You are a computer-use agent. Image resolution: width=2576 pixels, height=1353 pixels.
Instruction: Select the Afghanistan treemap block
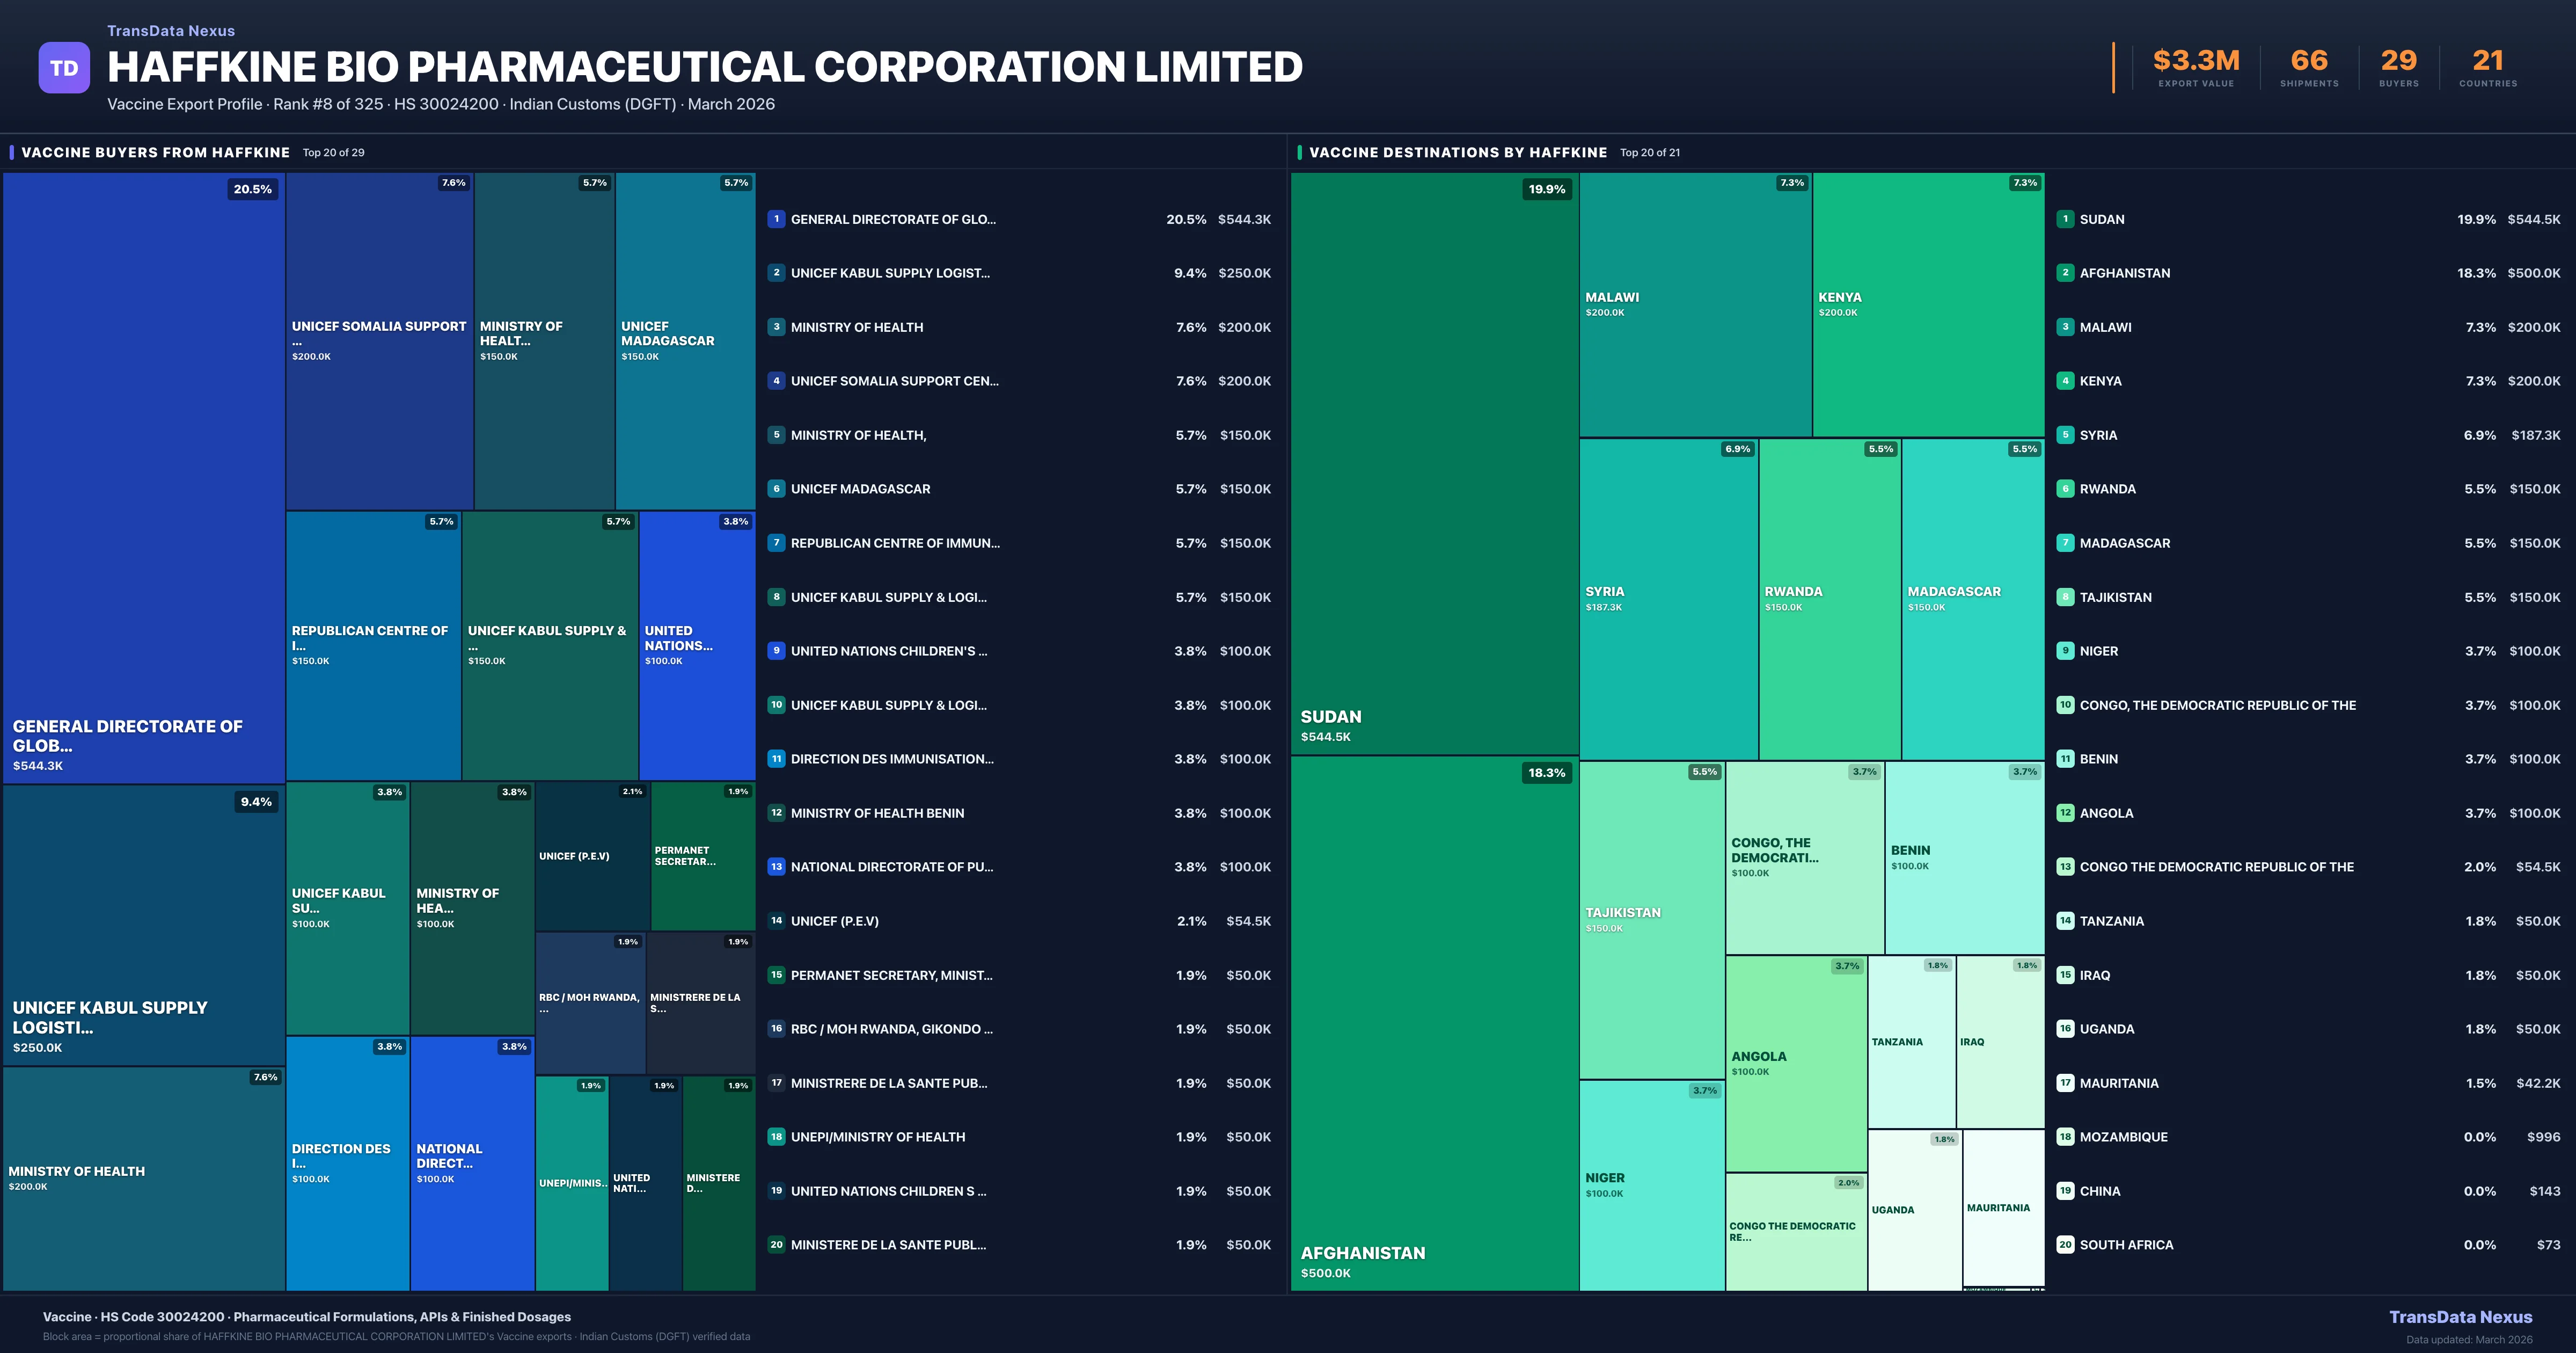[1434, 1023]
